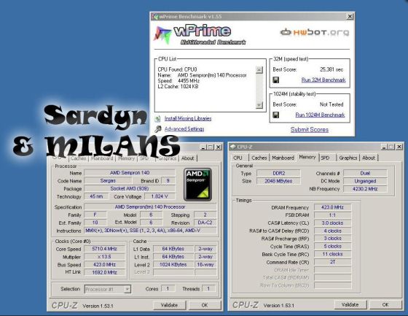Open Advanced Settings link
The height and width of the screenshot is (316, 408).
[184, 129]
